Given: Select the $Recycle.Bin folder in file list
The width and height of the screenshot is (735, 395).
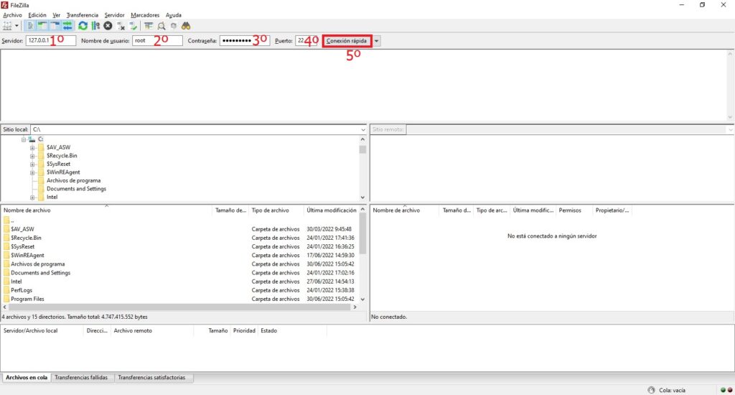Looking at the screenshot, I should click(26, 238).
